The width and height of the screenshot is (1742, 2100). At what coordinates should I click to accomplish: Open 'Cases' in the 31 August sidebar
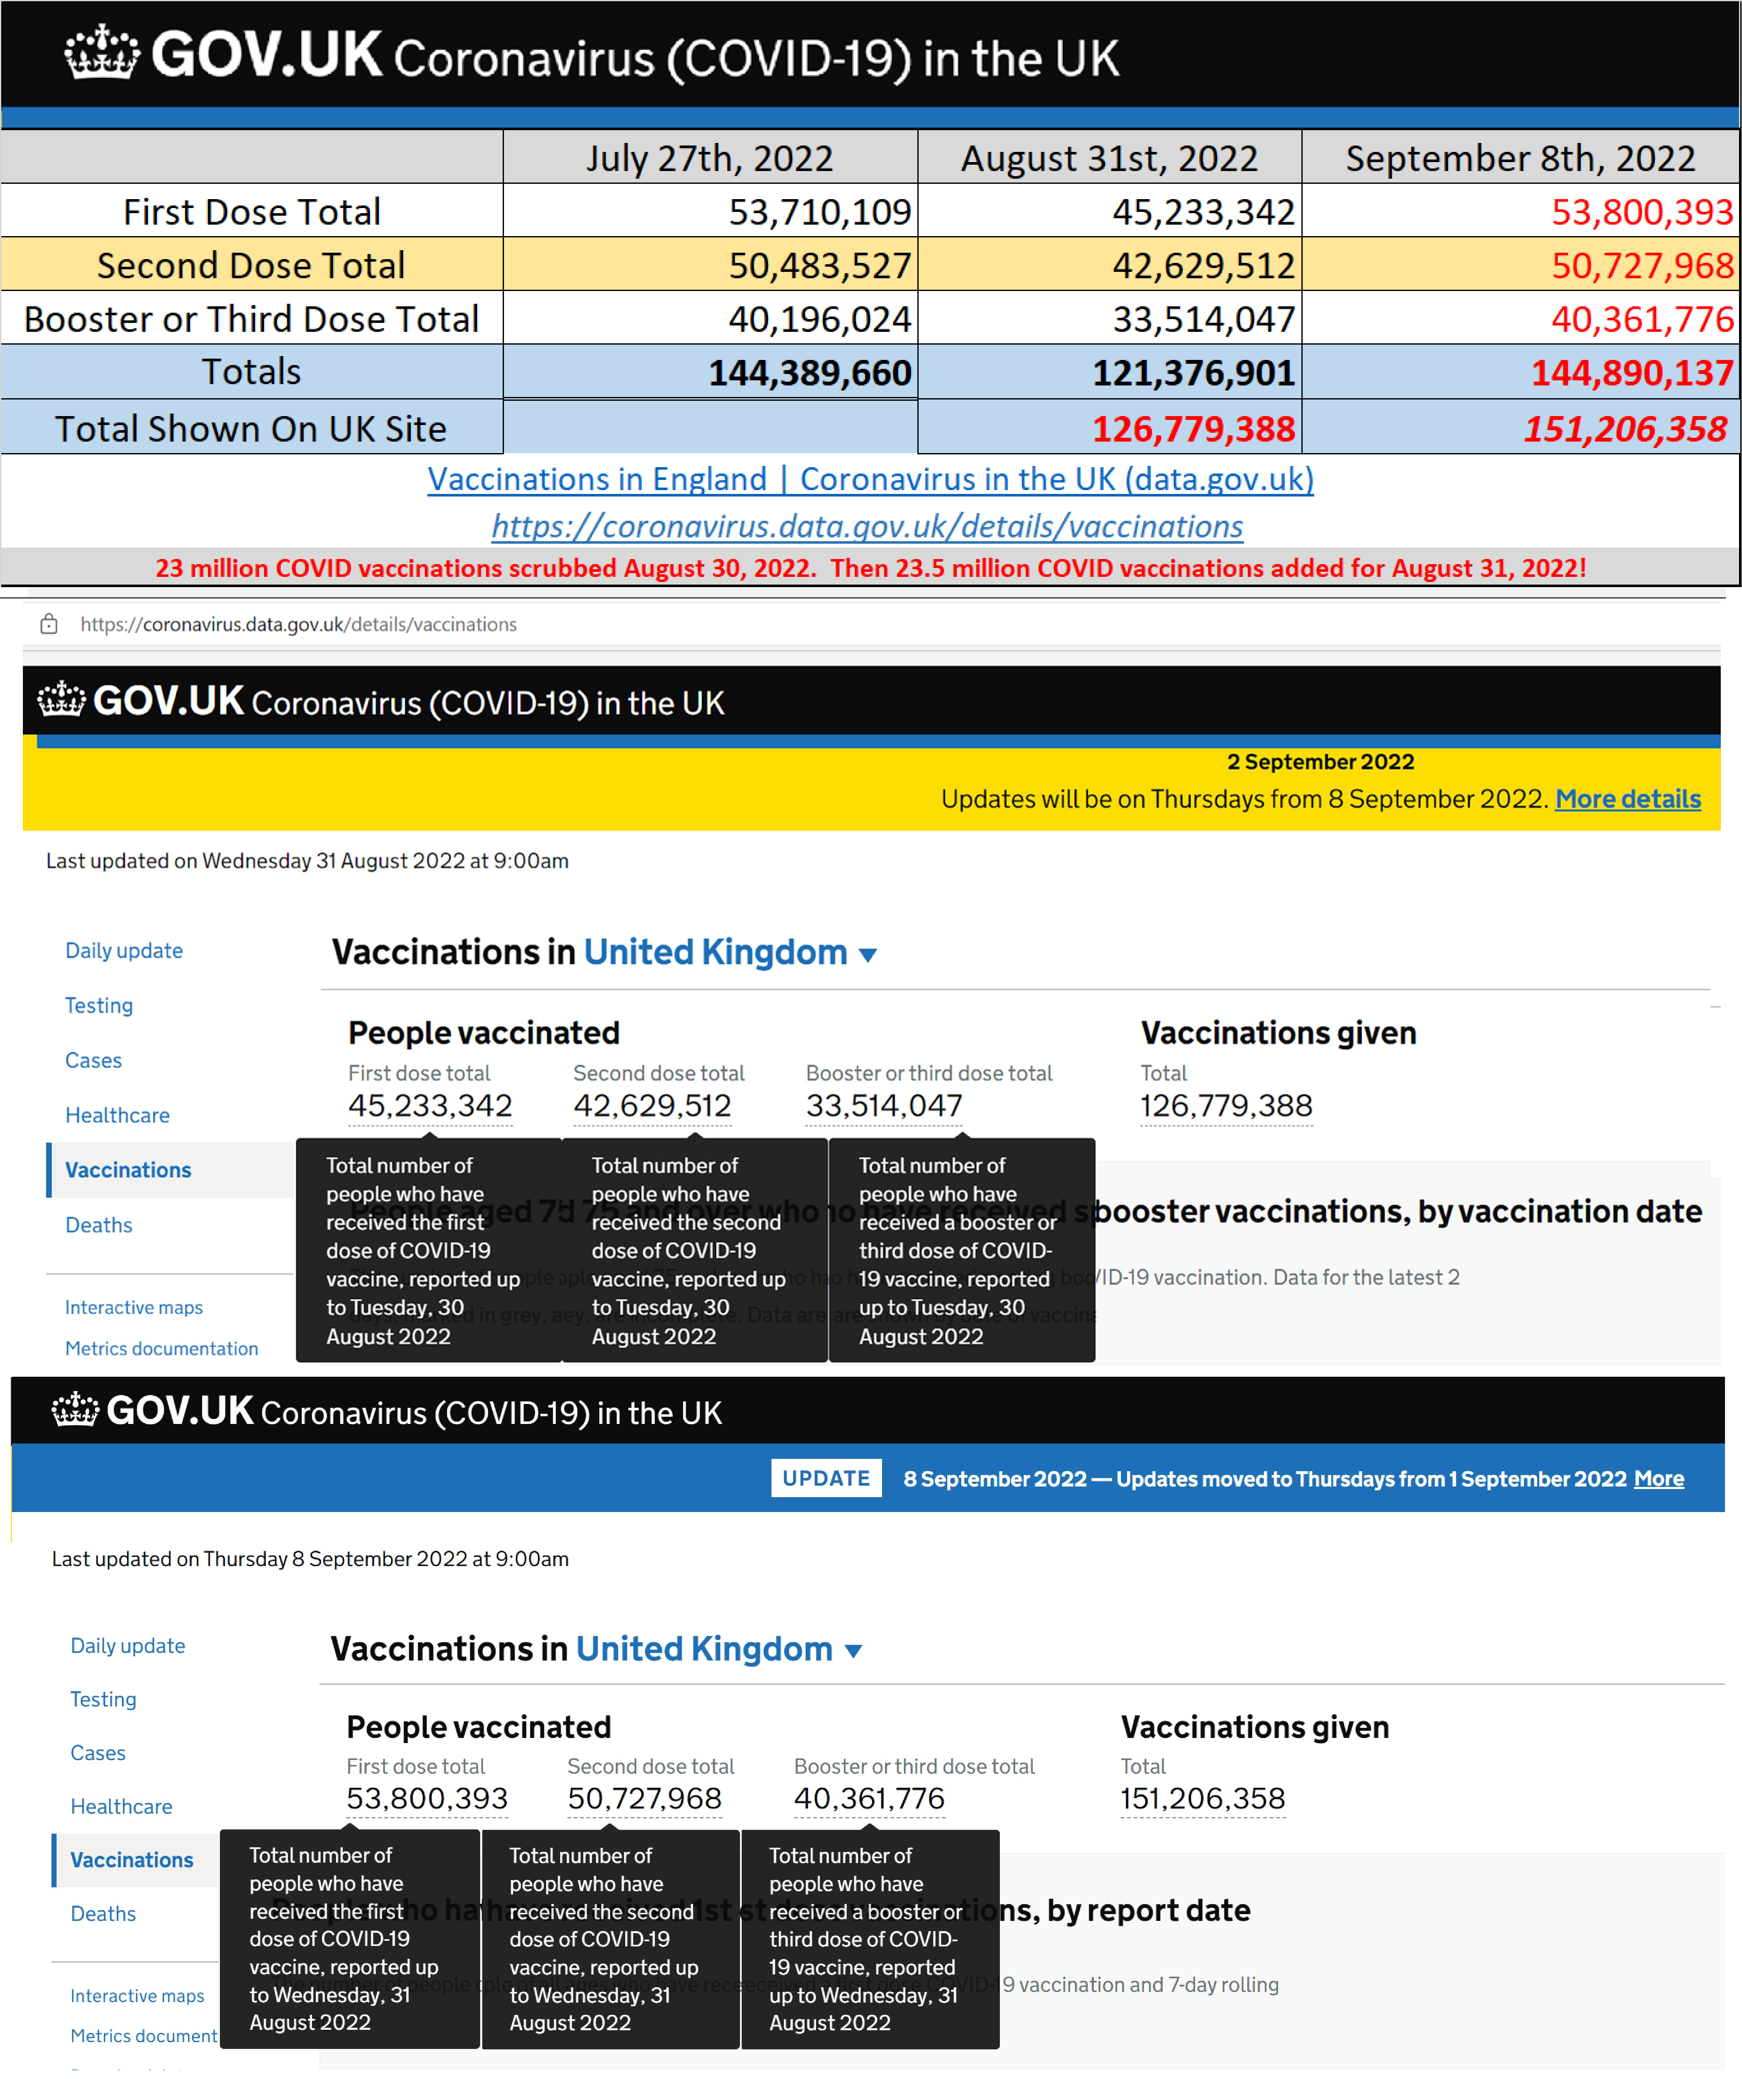pos(93,1060)
